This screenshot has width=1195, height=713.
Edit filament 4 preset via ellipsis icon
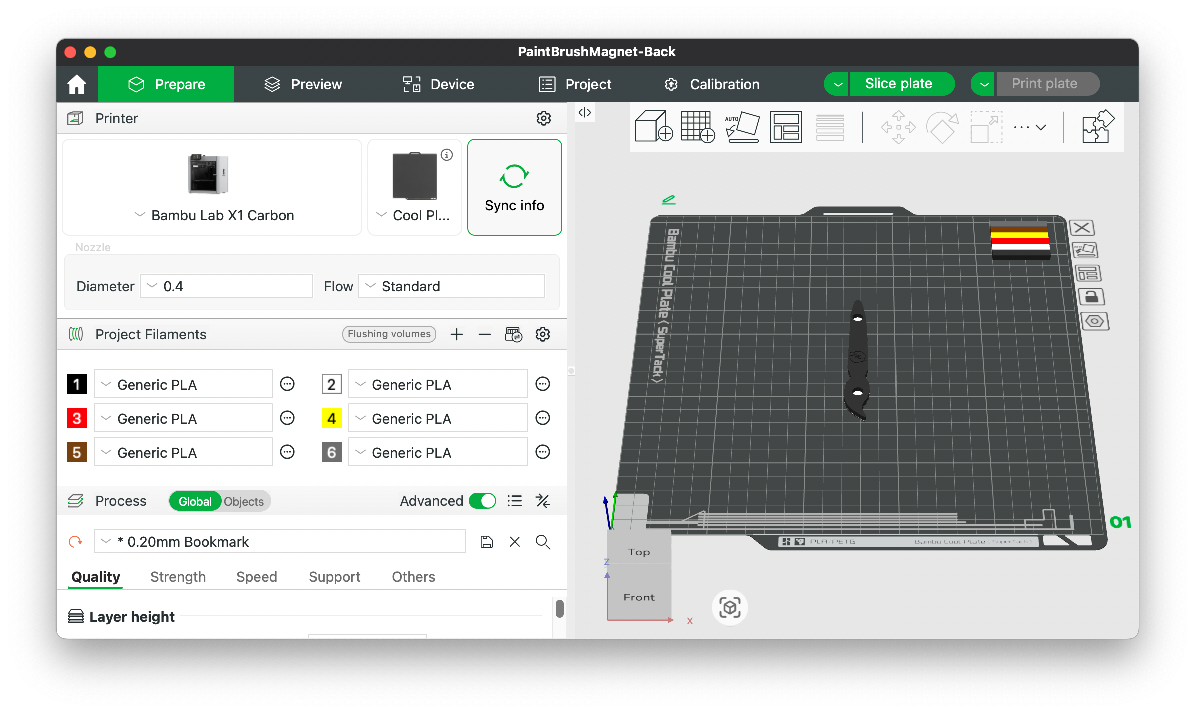[543, 418]
